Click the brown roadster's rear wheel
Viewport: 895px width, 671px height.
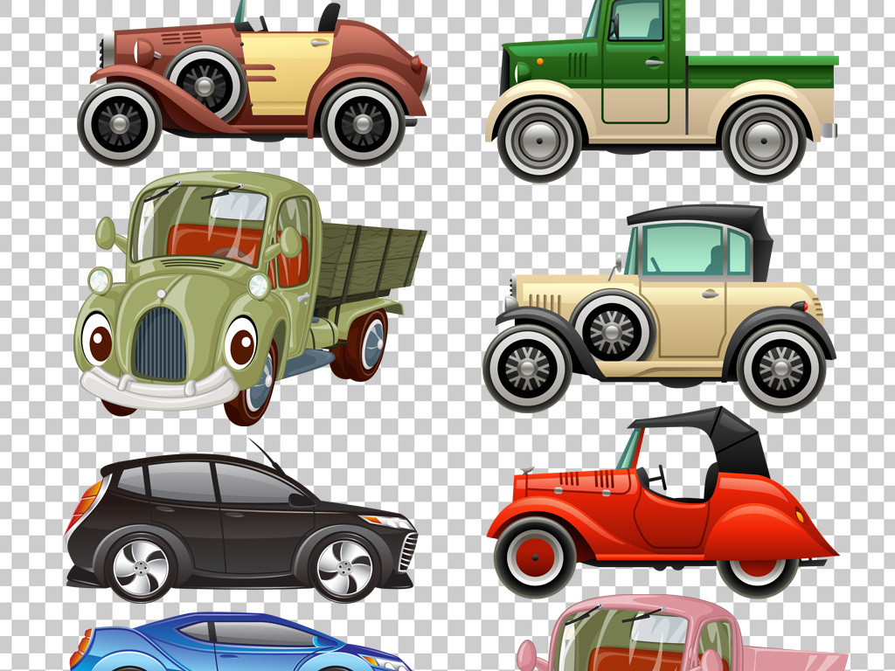pos(363,123)
